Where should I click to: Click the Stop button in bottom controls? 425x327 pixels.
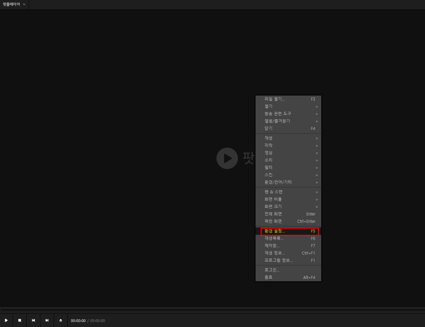[x=20, y=320]
